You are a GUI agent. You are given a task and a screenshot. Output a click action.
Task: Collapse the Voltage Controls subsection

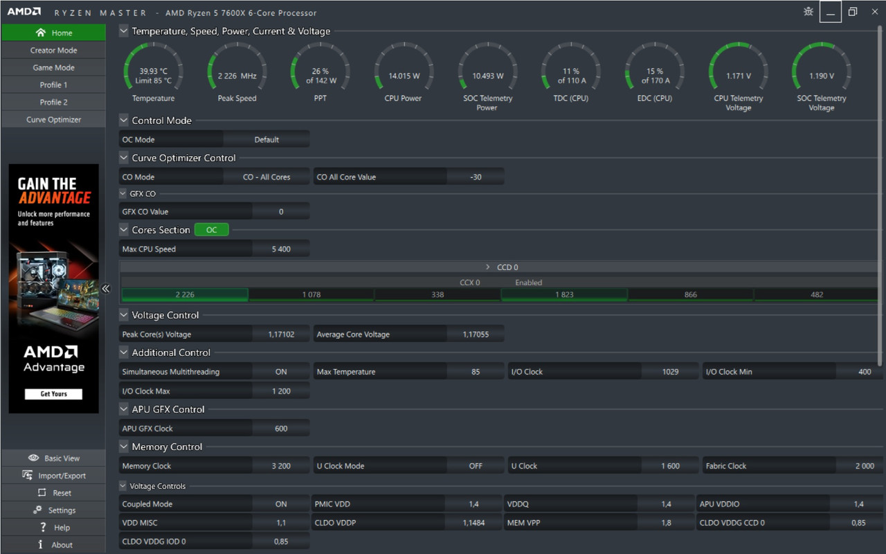coord(123,486)
